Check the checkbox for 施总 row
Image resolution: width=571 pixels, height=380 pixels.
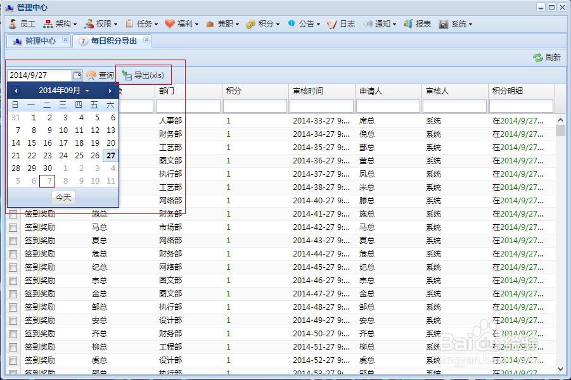(13, 215)
